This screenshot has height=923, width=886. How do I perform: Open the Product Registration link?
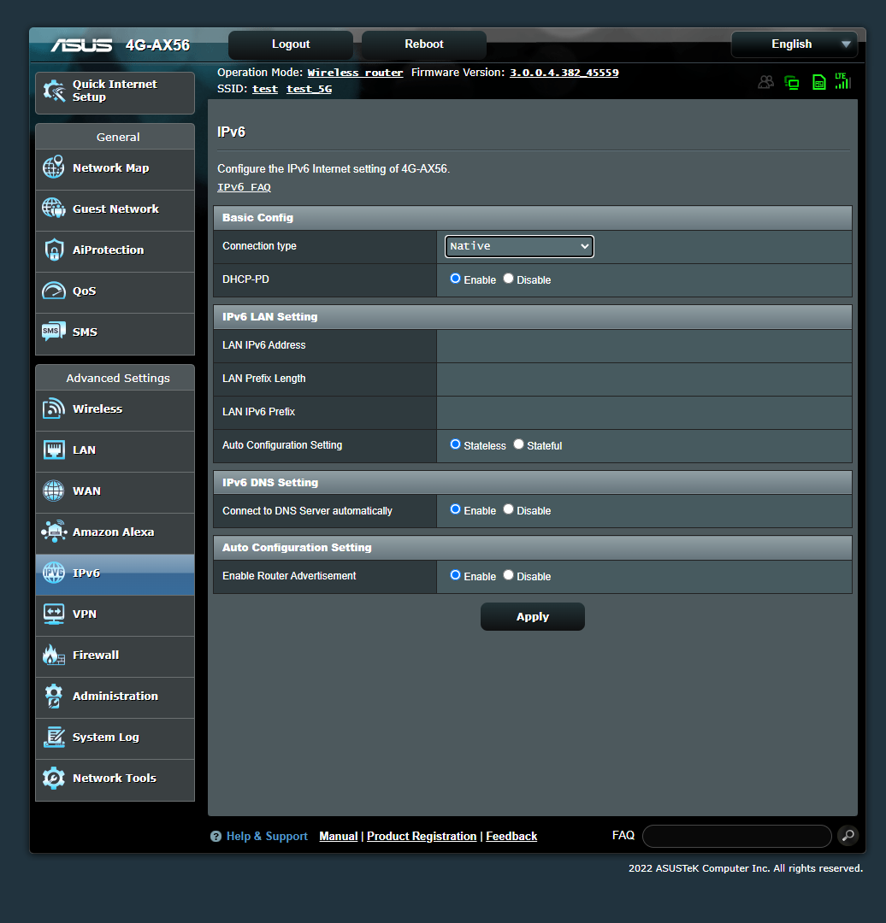click(422, 837)
